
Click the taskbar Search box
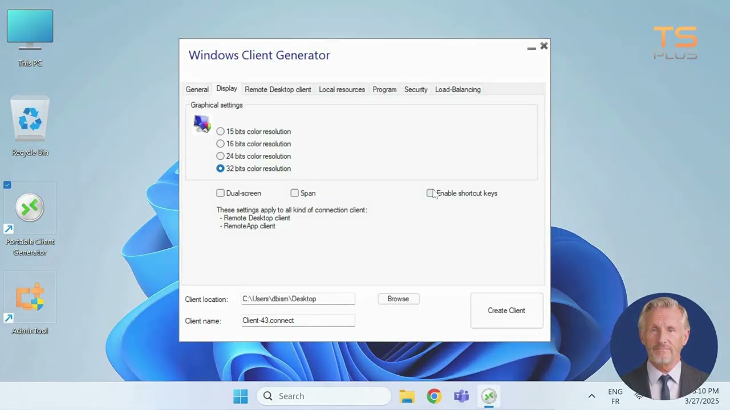(324, 396)
